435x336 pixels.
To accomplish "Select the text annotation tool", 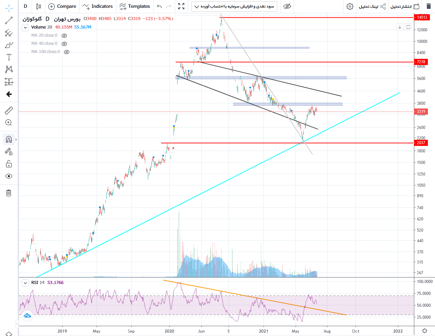I will click(9, 57).
